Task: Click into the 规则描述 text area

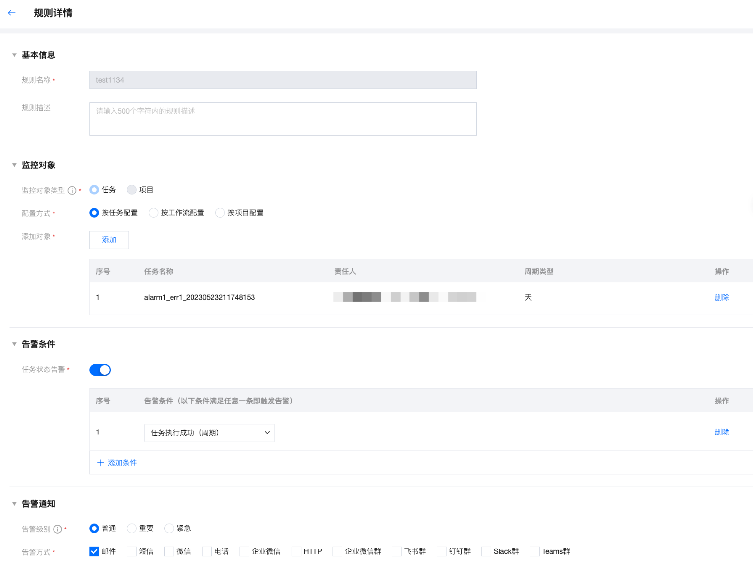Action: coord(282,119)
